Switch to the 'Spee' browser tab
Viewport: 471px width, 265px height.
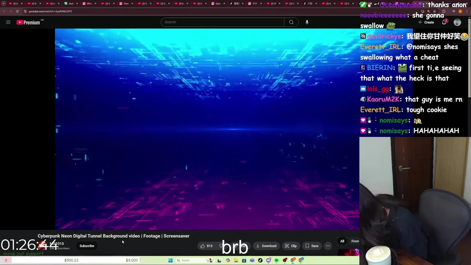[x=217, y=3]
